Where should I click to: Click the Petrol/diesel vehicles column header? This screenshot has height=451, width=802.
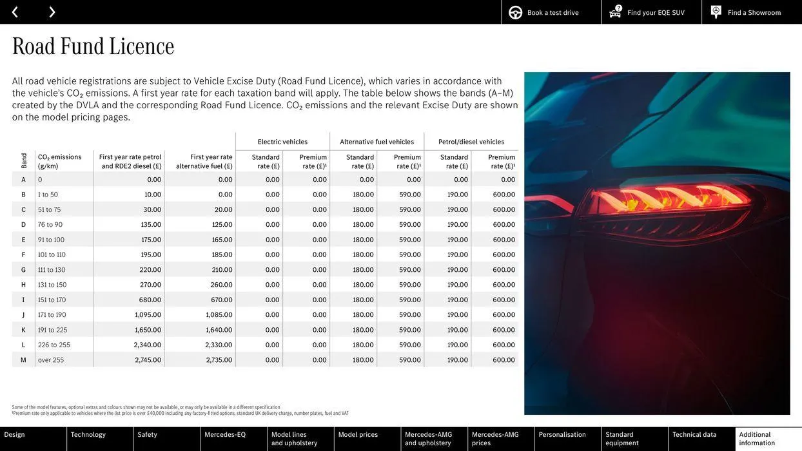pyautogui.click(x=471, y=142)
